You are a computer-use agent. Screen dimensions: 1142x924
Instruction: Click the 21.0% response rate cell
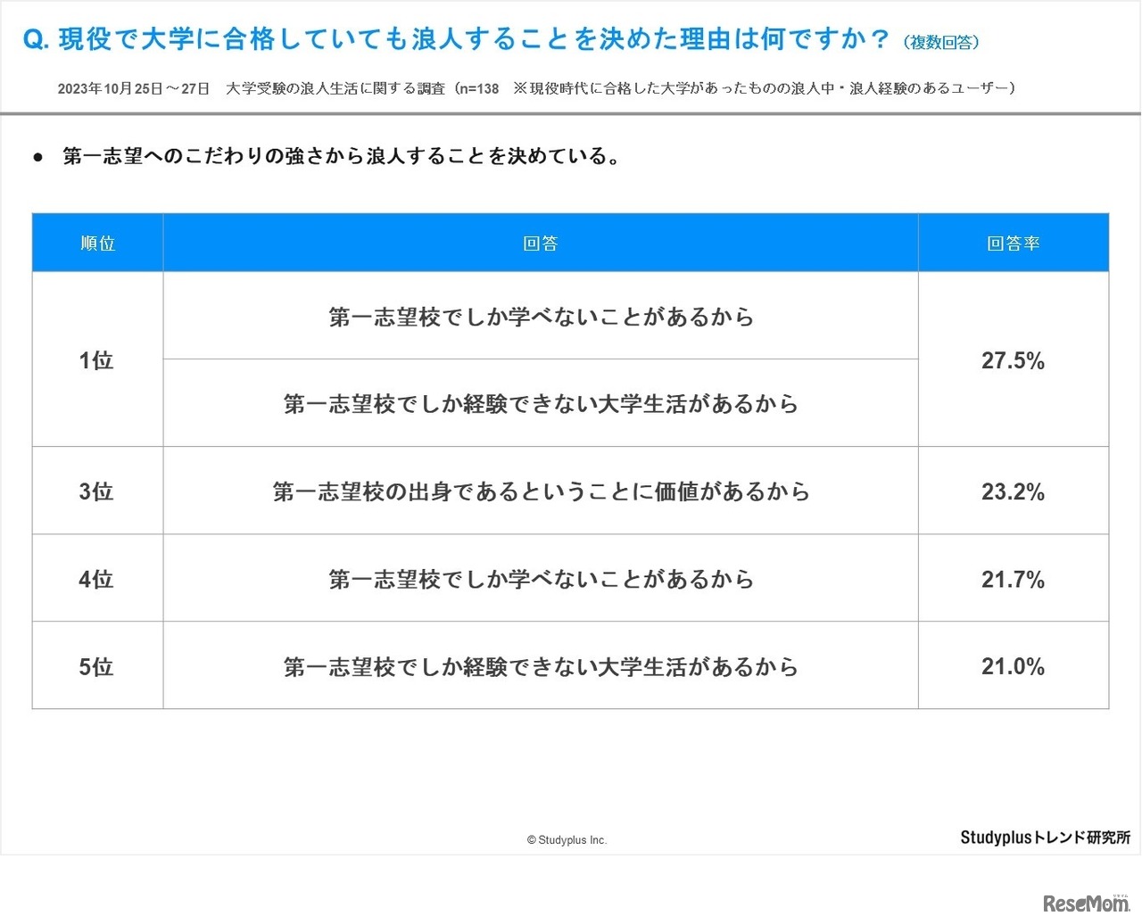[1014, 666]
